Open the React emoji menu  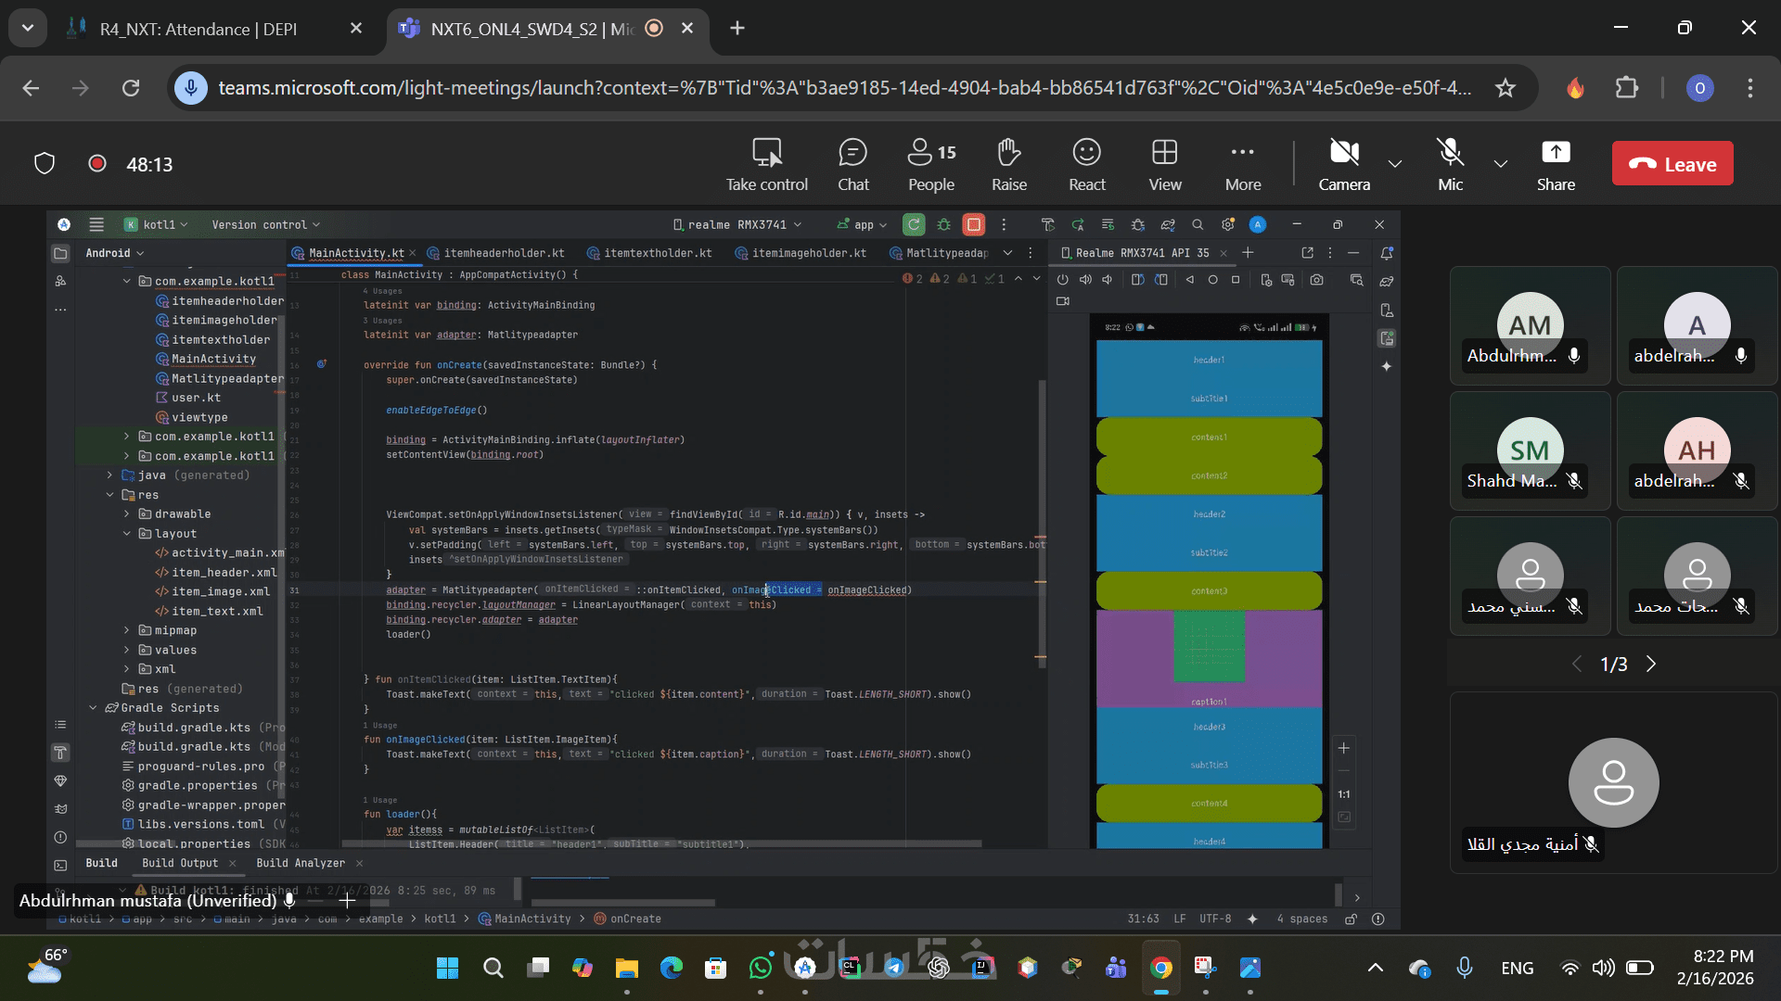[x=1086, y=164]
